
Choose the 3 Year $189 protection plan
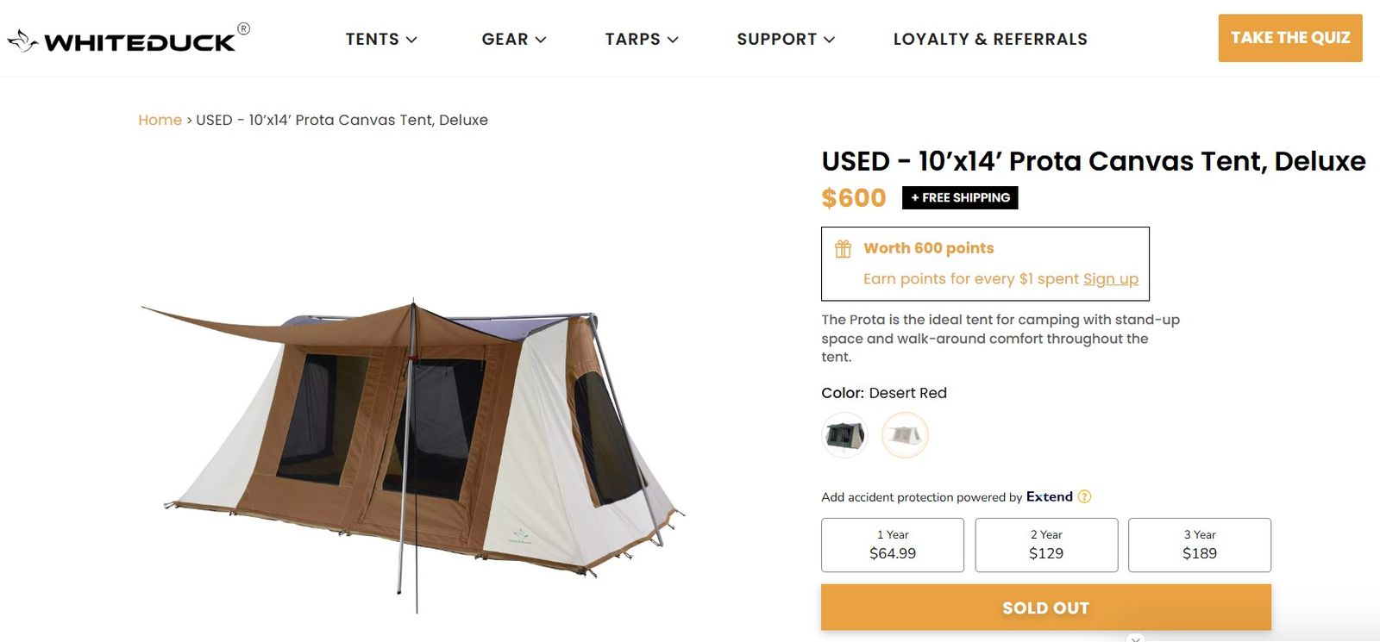1199,545
